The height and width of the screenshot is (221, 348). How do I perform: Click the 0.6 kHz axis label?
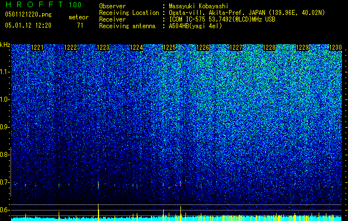pos(5,210)
